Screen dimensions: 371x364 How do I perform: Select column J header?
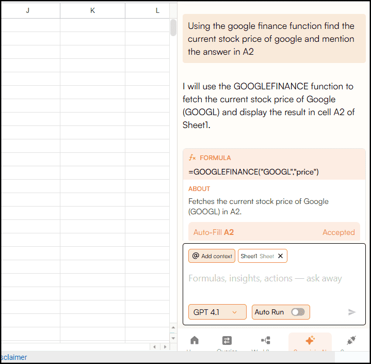pyautogui.click(x=28, y=10)
